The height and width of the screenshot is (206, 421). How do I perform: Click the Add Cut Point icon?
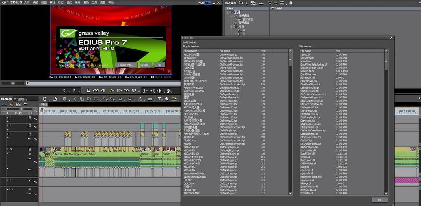coord(139,99)
